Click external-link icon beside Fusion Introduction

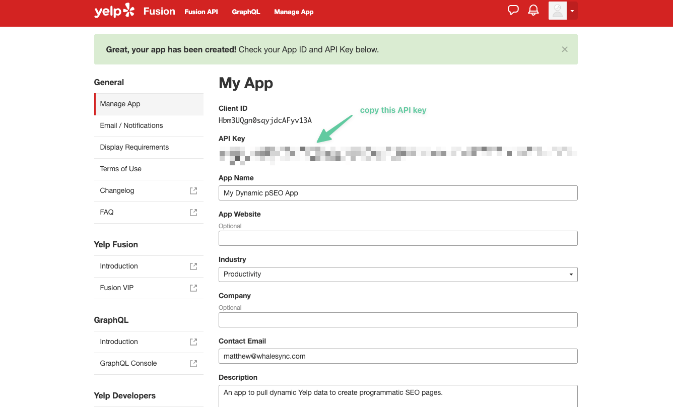pos(193,266)
